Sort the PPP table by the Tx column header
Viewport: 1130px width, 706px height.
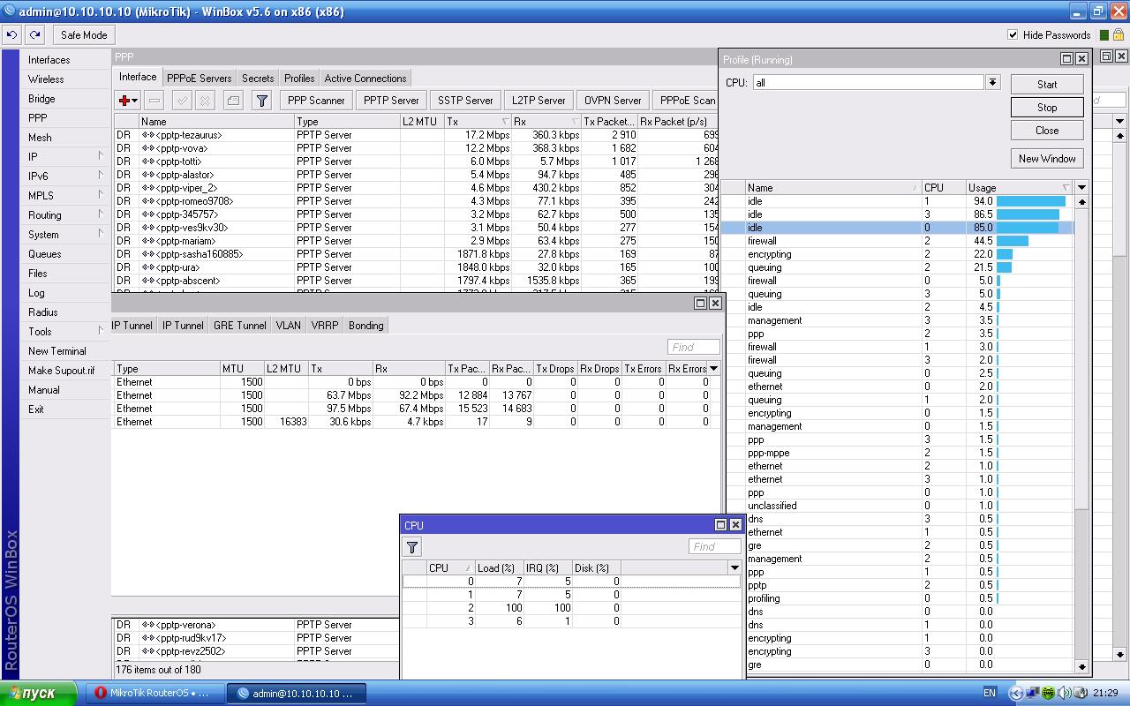[x=478, y=121]
